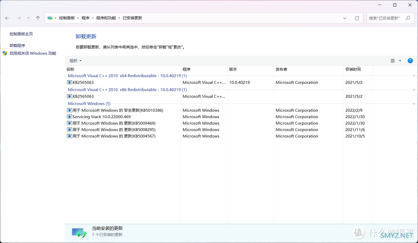Click the icon next to KB5009469

69,123
